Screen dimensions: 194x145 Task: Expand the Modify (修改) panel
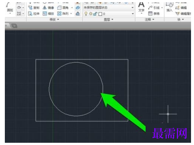pyautogui.click(x=54, y=19)
